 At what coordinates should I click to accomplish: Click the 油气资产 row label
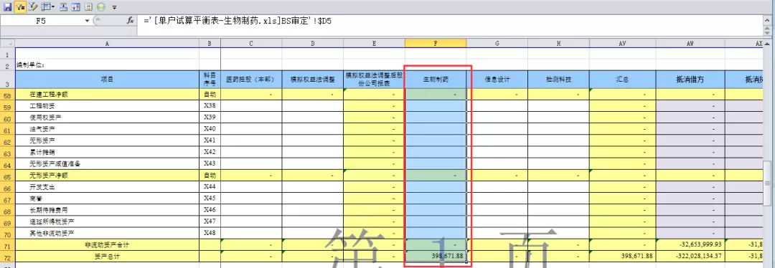42,129
